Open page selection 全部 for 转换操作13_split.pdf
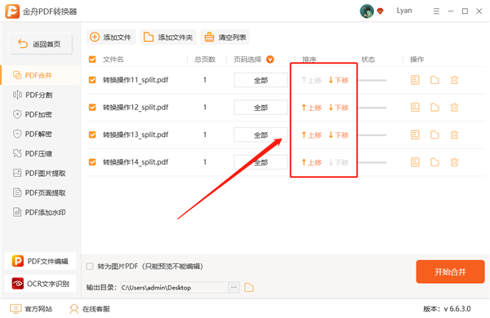Screen dimensions: 490x318 (261, 135)
